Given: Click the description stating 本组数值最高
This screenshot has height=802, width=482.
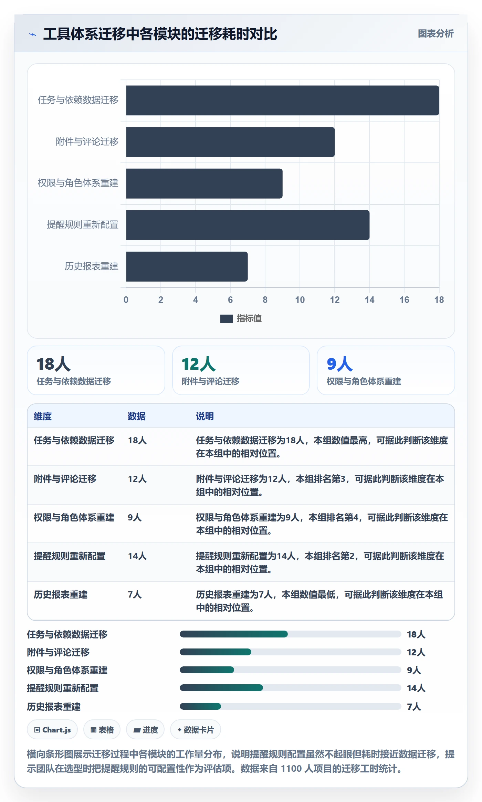Looking at the screenshot, I should [322, 447].
